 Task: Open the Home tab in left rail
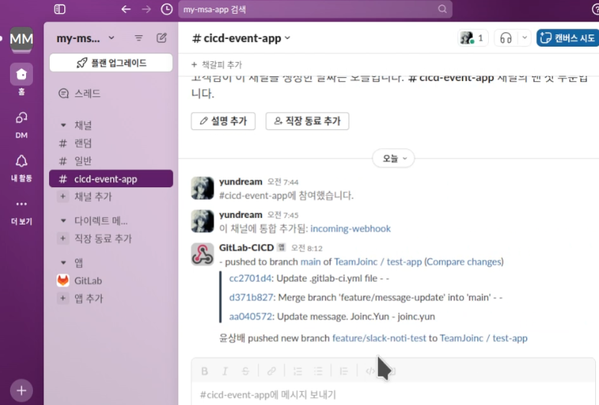coord(21,79)
